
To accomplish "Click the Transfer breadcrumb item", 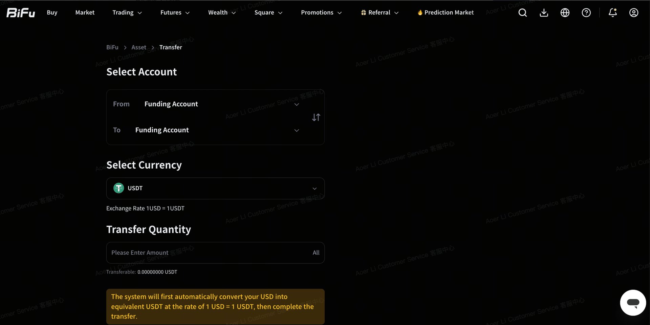I will 171,47.
